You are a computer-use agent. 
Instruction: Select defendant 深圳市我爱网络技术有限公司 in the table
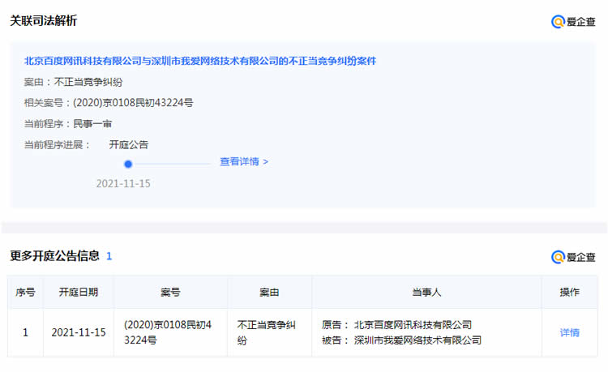point(417,340)
